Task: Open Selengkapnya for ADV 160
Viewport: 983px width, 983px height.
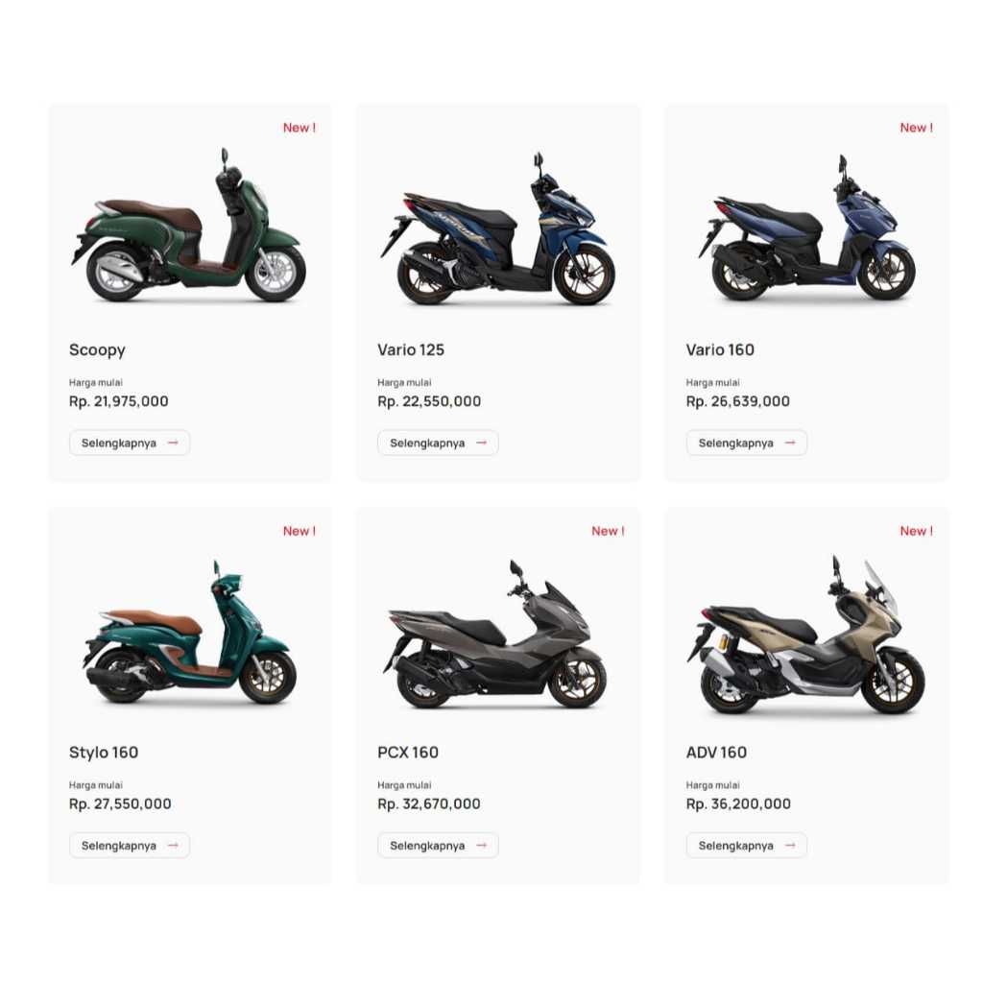Action: [746, 845]
